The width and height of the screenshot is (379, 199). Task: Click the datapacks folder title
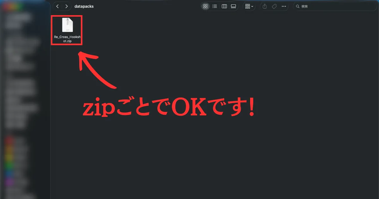tap(84, 6)
